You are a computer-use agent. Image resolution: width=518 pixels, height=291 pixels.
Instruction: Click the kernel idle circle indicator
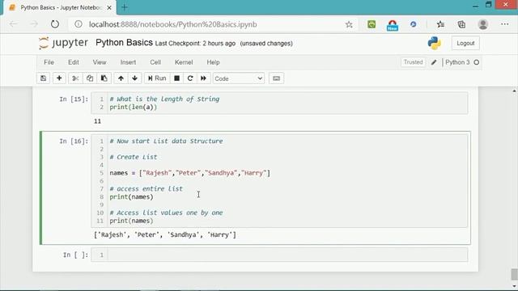(x=477, y=62)
